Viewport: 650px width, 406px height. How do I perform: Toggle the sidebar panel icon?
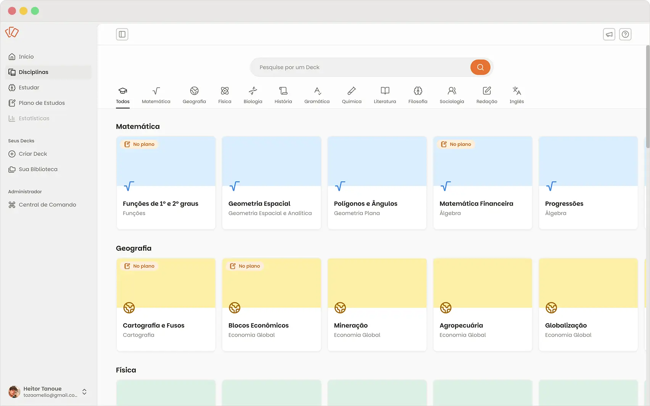click(x=122, y=34)
